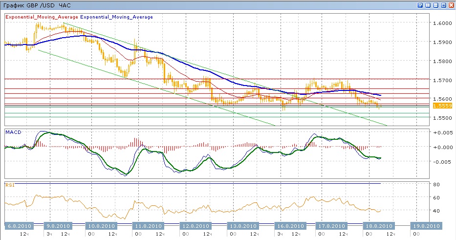Viewport: 456px width, 240px height.
Task: Select the 18.8.2010 date marker
Action: tap(378, 226)
